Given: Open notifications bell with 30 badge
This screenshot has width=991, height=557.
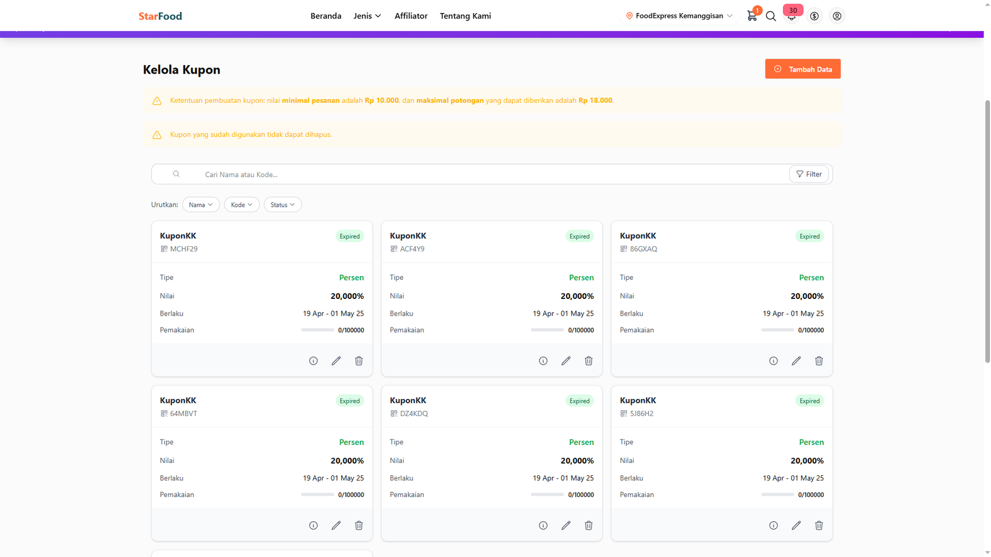Looking at the screenshot, I should 792,16.
